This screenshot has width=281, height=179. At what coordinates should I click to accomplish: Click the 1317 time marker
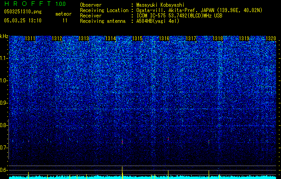coord(191,38)
